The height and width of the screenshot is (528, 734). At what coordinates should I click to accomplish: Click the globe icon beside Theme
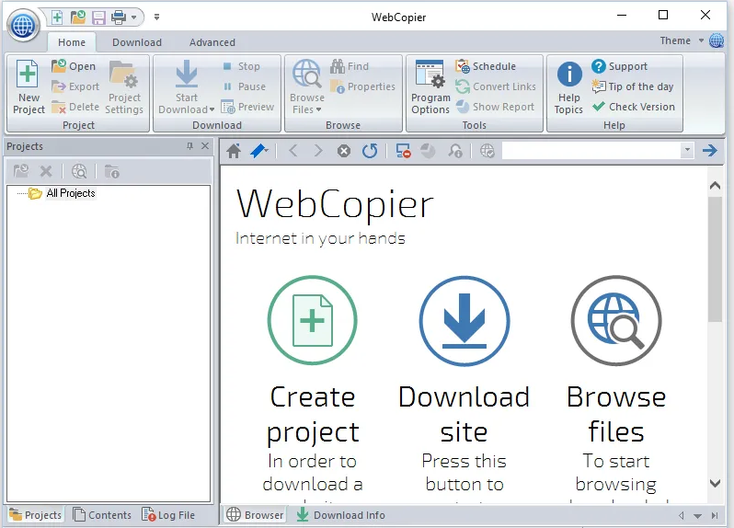click(717, 40)
